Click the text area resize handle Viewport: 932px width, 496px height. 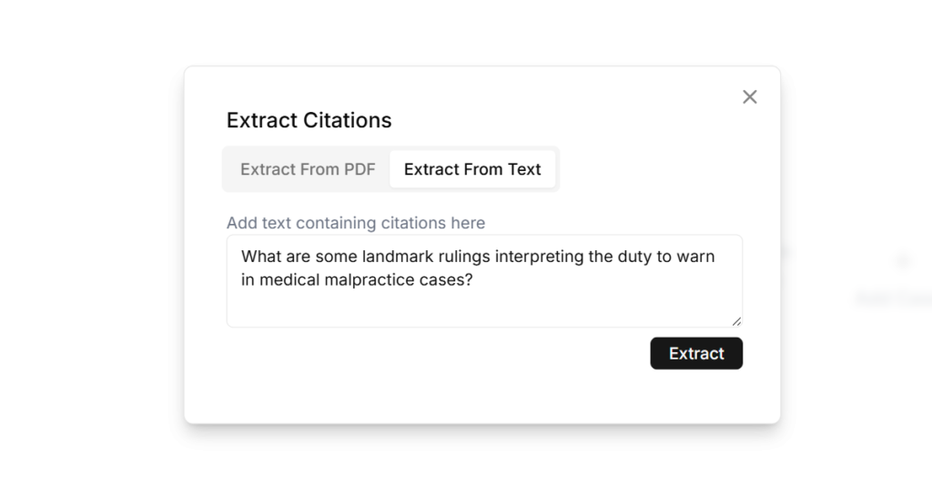pyautogui.click(x=736, y=320)
